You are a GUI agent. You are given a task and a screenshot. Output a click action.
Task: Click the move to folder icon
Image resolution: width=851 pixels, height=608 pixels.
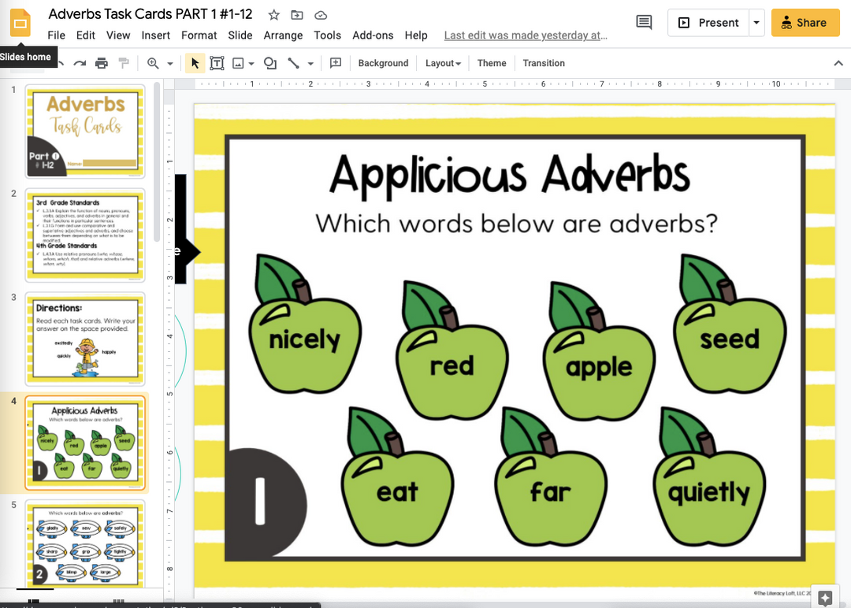(x=297, y=15)
